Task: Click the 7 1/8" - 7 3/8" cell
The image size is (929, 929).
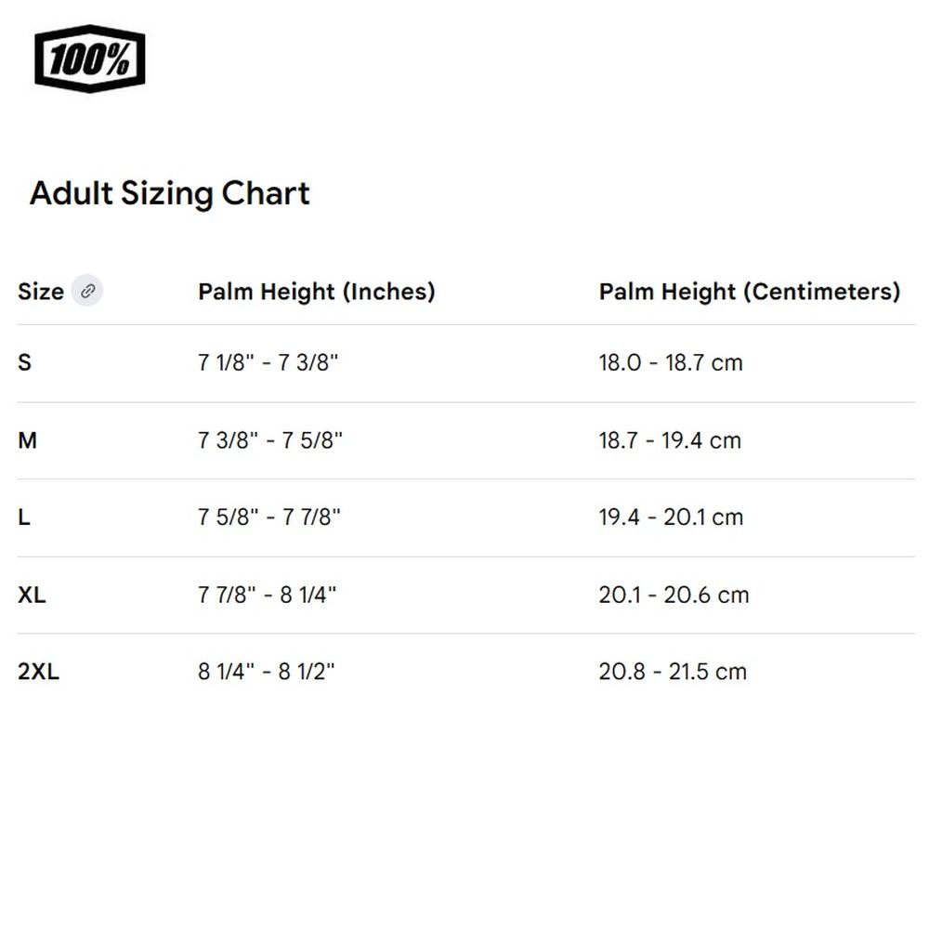Action: [268, 362]
